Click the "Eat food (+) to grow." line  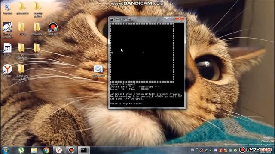click(127, 99)
